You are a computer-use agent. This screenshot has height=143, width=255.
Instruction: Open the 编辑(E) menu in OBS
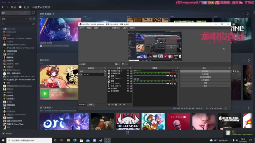[89, 28]
